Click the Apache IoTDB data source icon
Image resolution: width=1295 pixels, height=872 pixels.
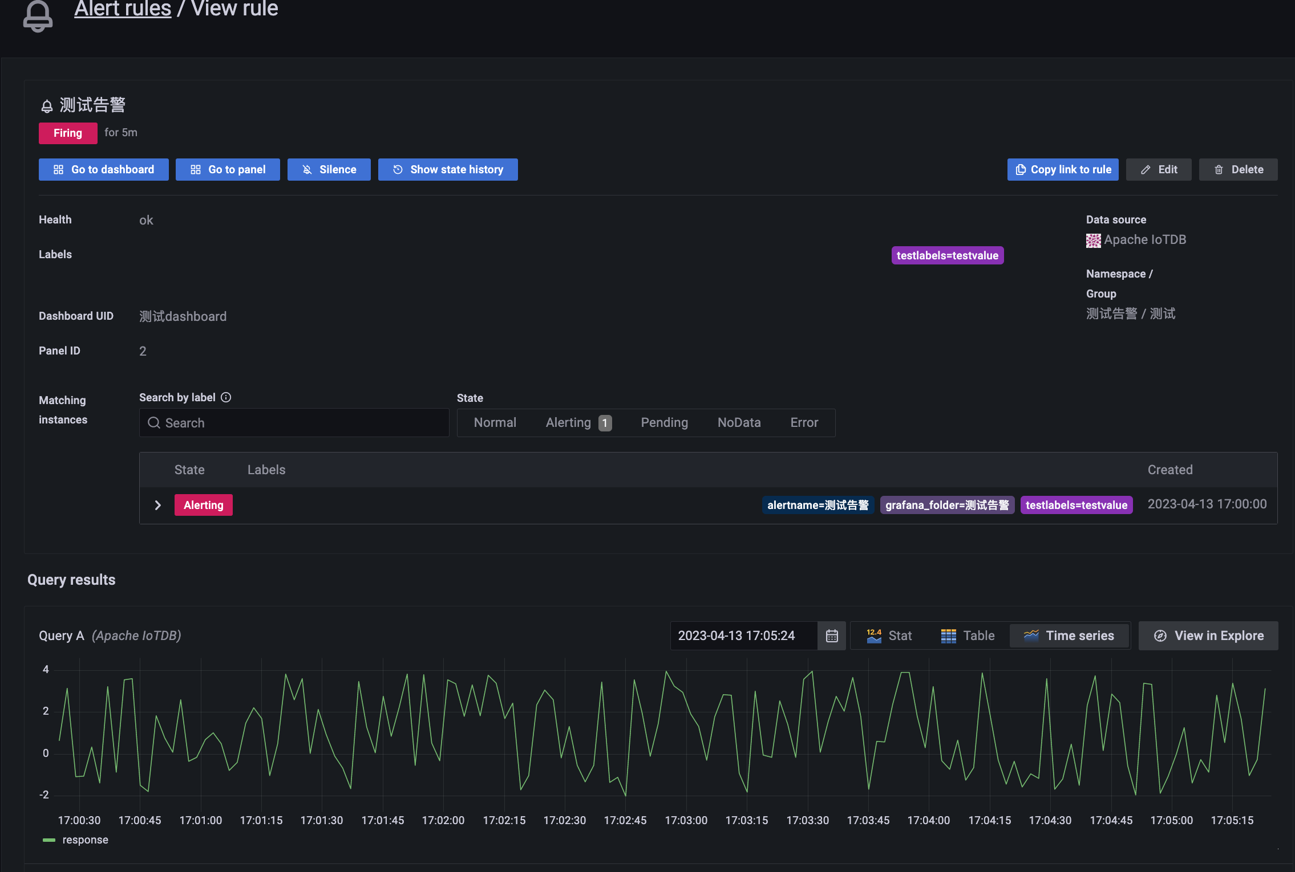coord(1093,241)
